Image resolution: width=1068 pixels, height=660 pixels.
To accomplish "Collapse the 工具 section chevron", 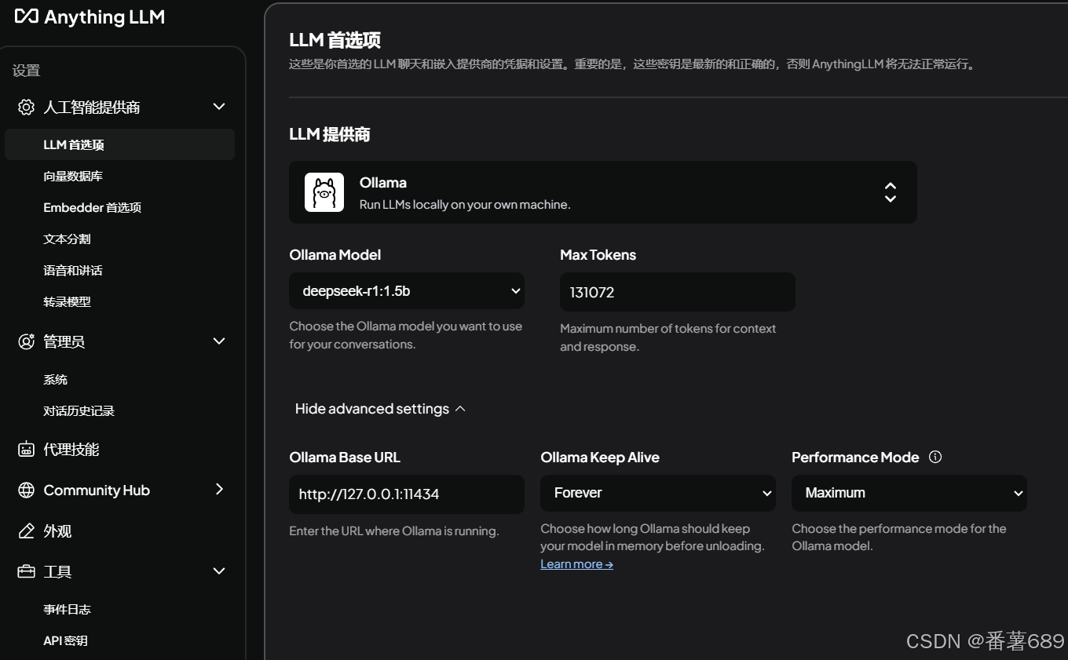I will point(219,571).
